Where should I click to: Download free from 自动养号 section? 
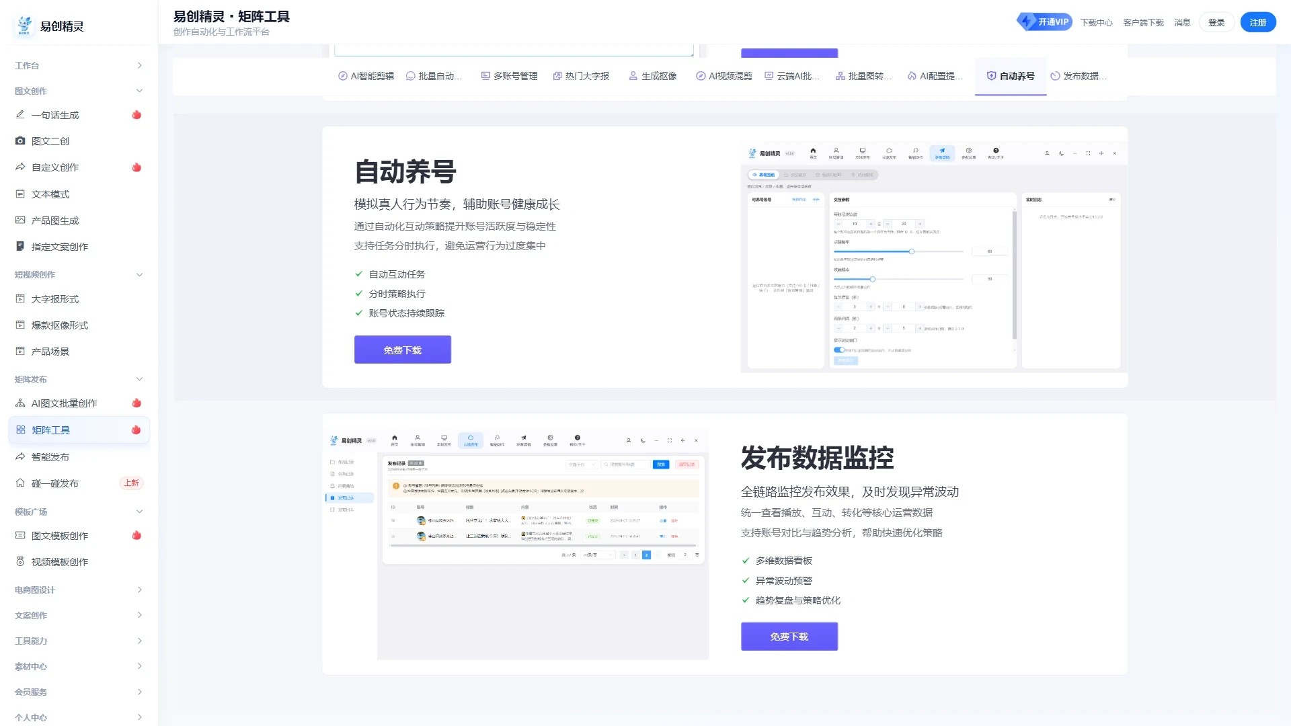point(403,350)
